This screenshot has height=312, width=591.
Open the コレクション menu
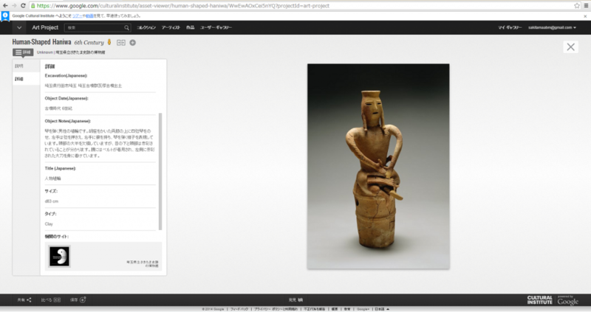tap(146, 27)
